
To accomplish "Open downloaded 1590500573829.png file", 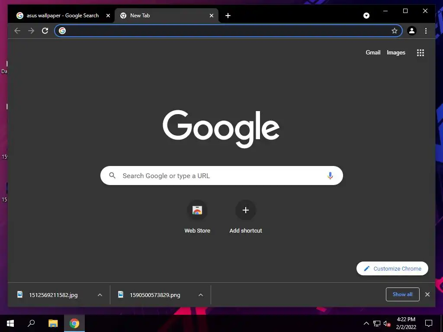I will (x=155, y=295).
